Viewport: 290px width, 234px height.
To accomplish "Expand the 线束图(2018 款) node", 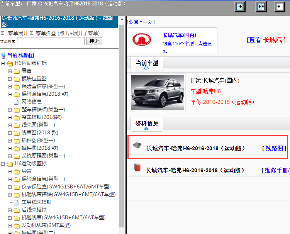I will [x=10, y=133].
